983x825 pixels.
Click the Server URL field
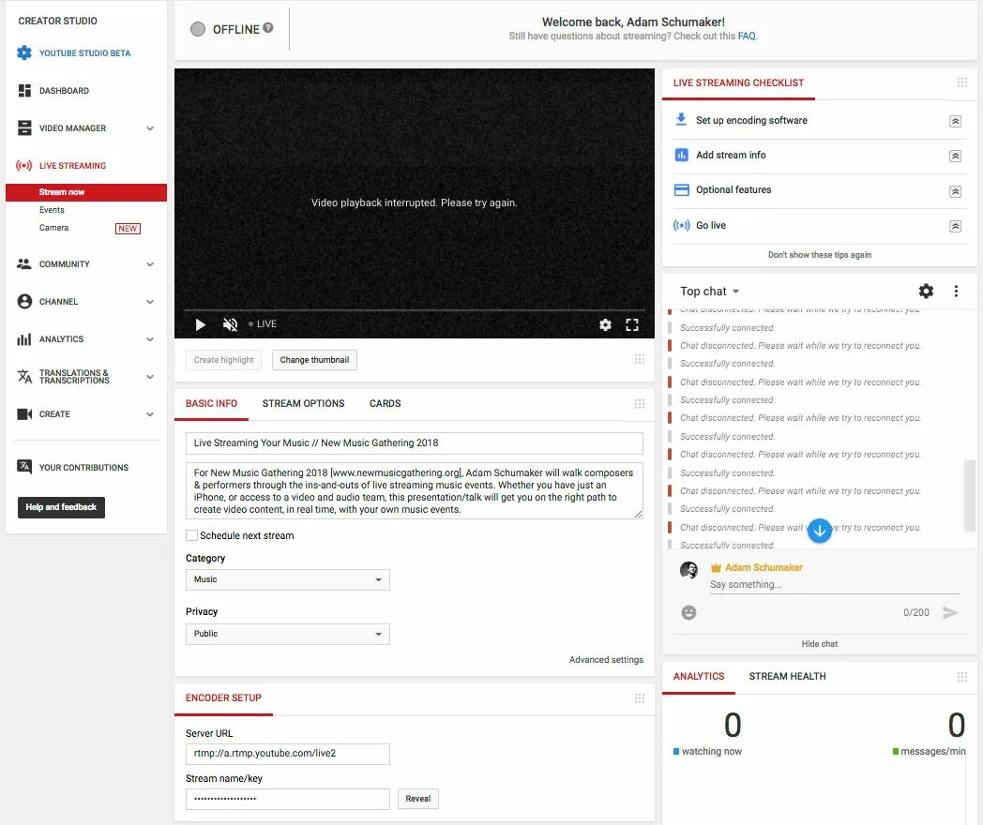[288, 754]
